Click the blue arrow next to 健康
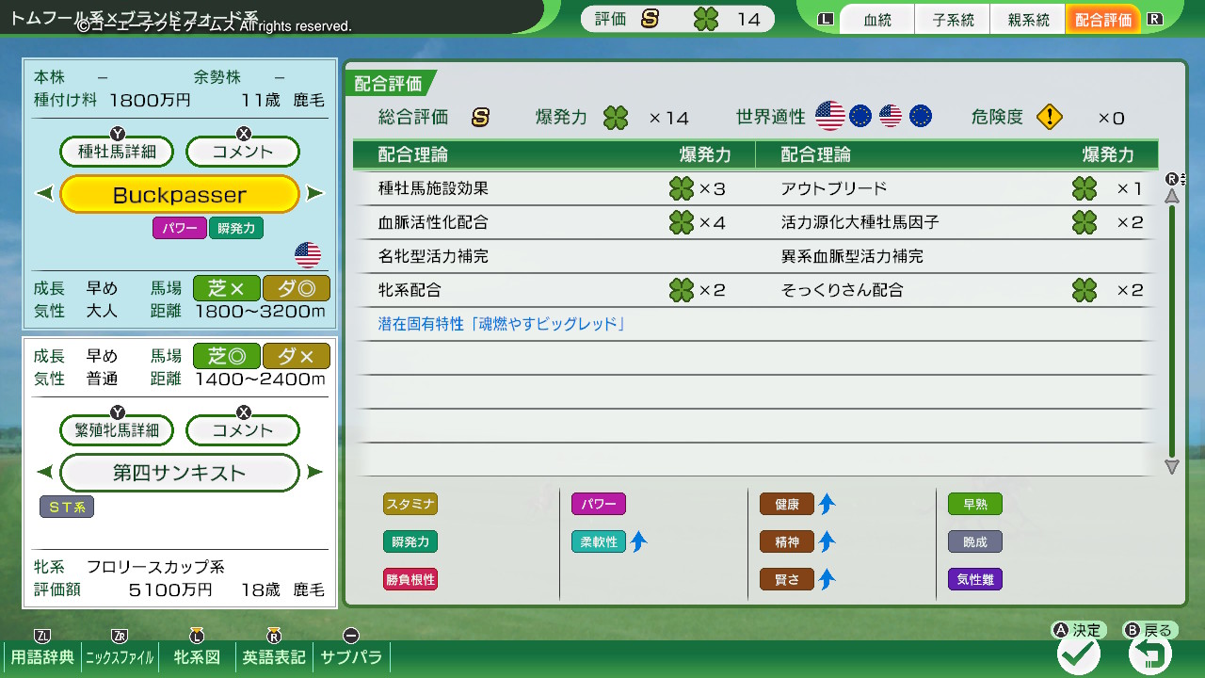 (827, 504)
